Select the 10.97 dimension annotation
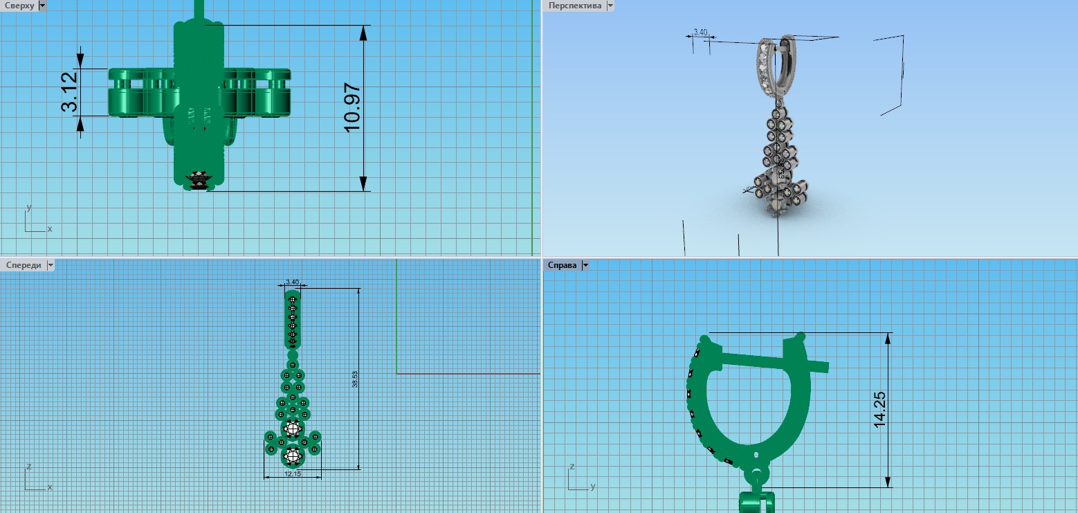Screen dimensions: 1078x513 coord(352,107)
